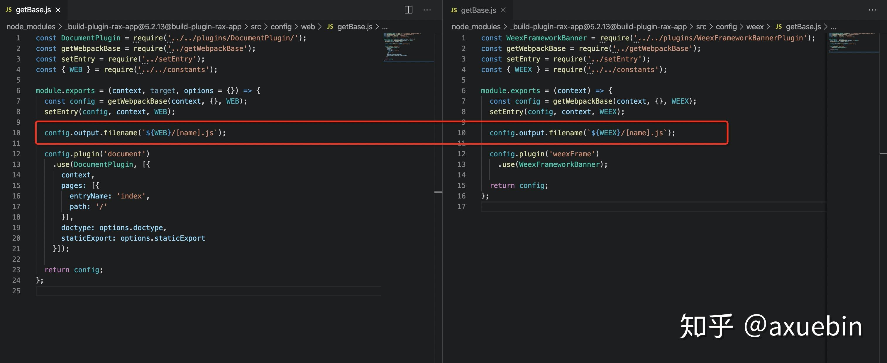
Task: Click 'config' in the left breadcrumb
Action: [281, 26]
